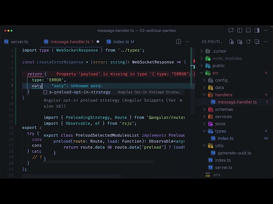Screen dimensions: 273x204
Task: Expand the store folder
Action: pyautogui.click(x=204, y=124)
